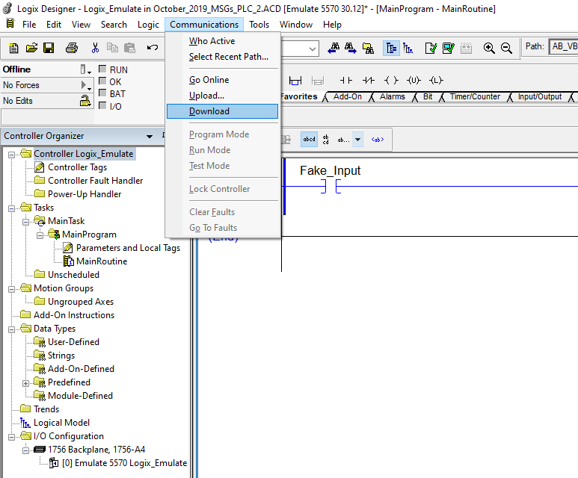Click the Path input field
The width and height of the screenshot is (578, 478).
pyautogui.click(x=563, y=46)
